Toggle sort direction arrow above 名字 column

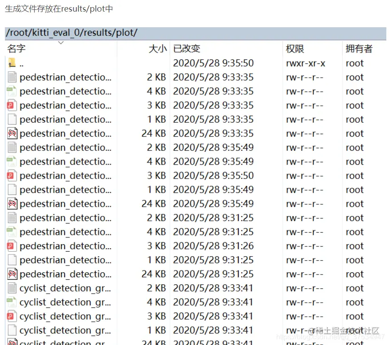(61, 43)
